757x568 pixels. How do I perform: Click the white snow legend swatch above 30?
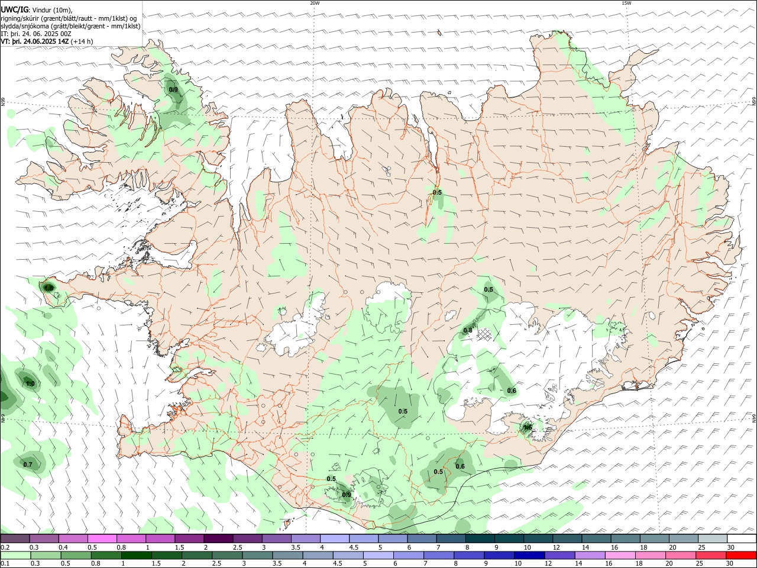tap(742, 539)
